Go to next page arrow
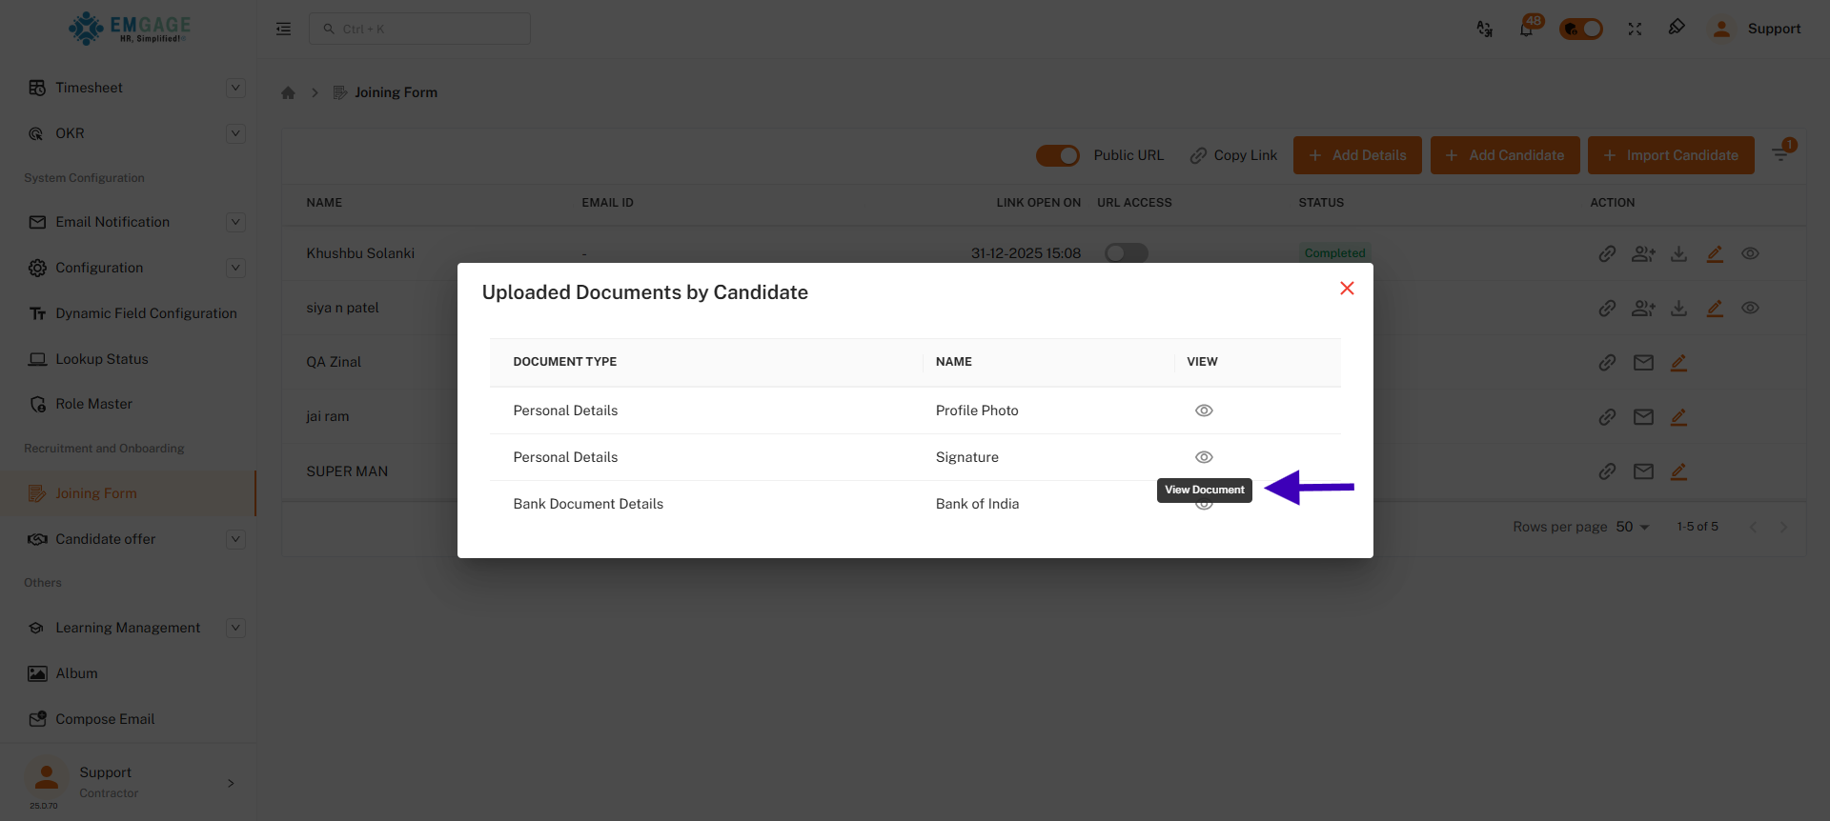1830x821 pixels. [x=1783, y=527]
